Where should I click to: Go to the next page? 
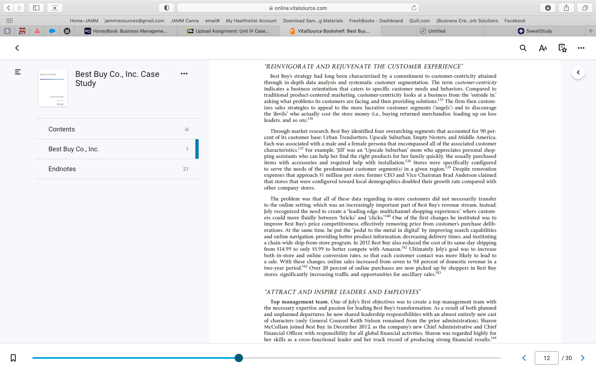click(583, 358)
